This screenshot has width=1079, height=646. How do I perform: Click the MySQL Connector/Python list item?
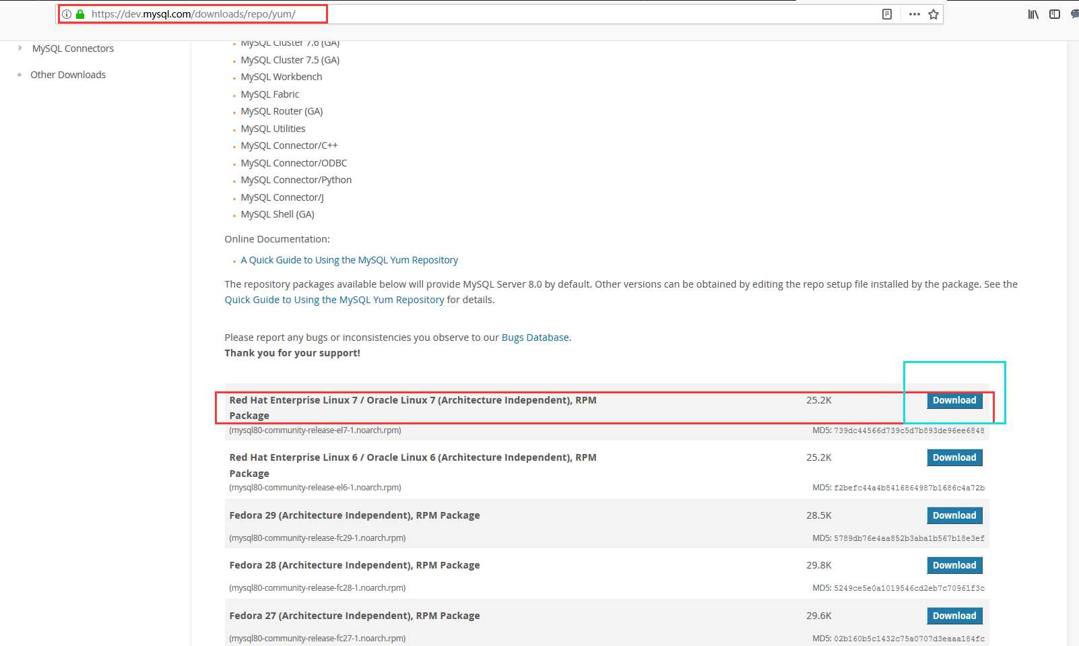[x=296, y=180]
